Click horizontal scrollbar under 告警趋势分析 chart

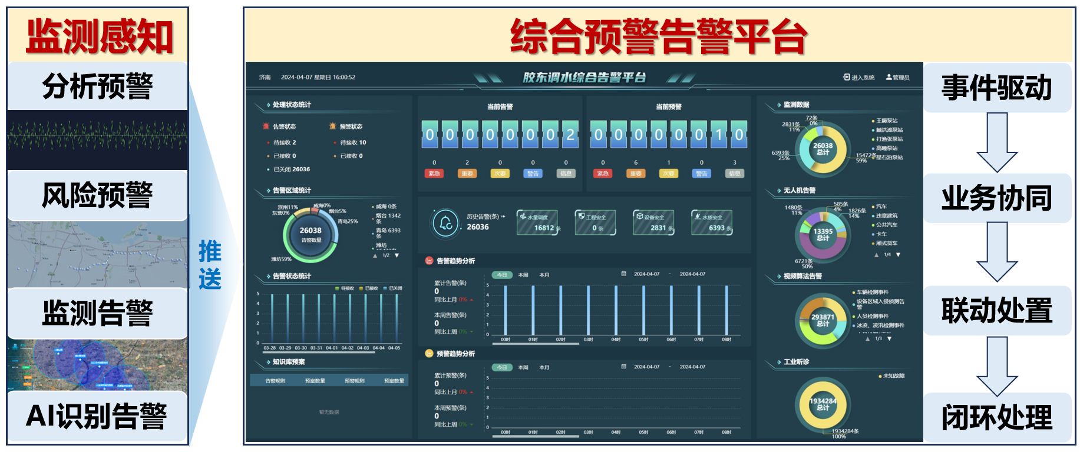[536, 344]
